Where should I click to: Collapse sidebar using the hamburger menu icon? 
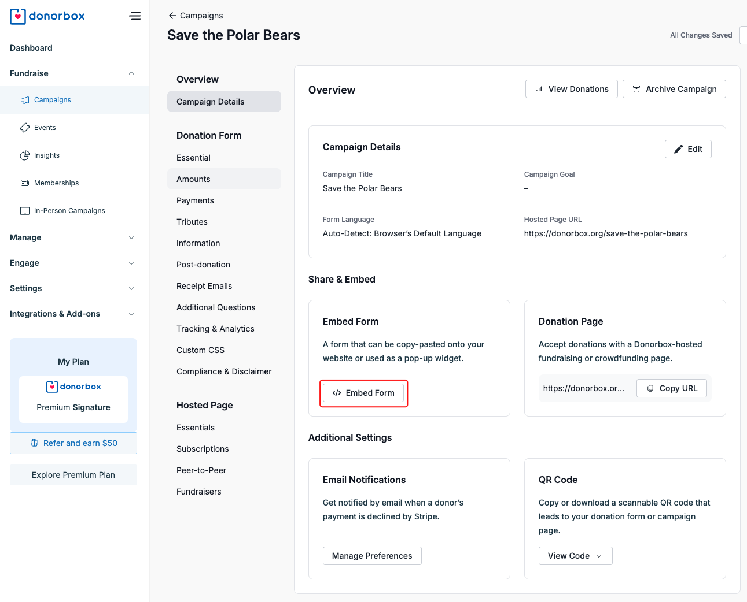(x=135, y=16)
